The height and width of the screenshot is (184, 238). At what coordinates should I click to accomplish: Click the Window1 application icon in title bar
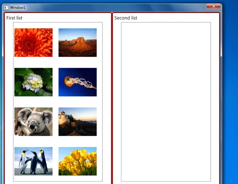pyautogui.click(x=6, y=7)
